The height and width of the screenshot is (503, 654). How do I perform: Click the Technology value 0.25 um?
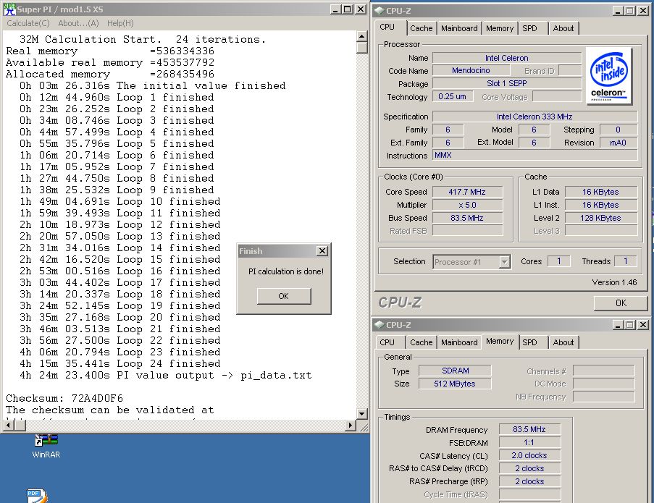click(453, 96)
